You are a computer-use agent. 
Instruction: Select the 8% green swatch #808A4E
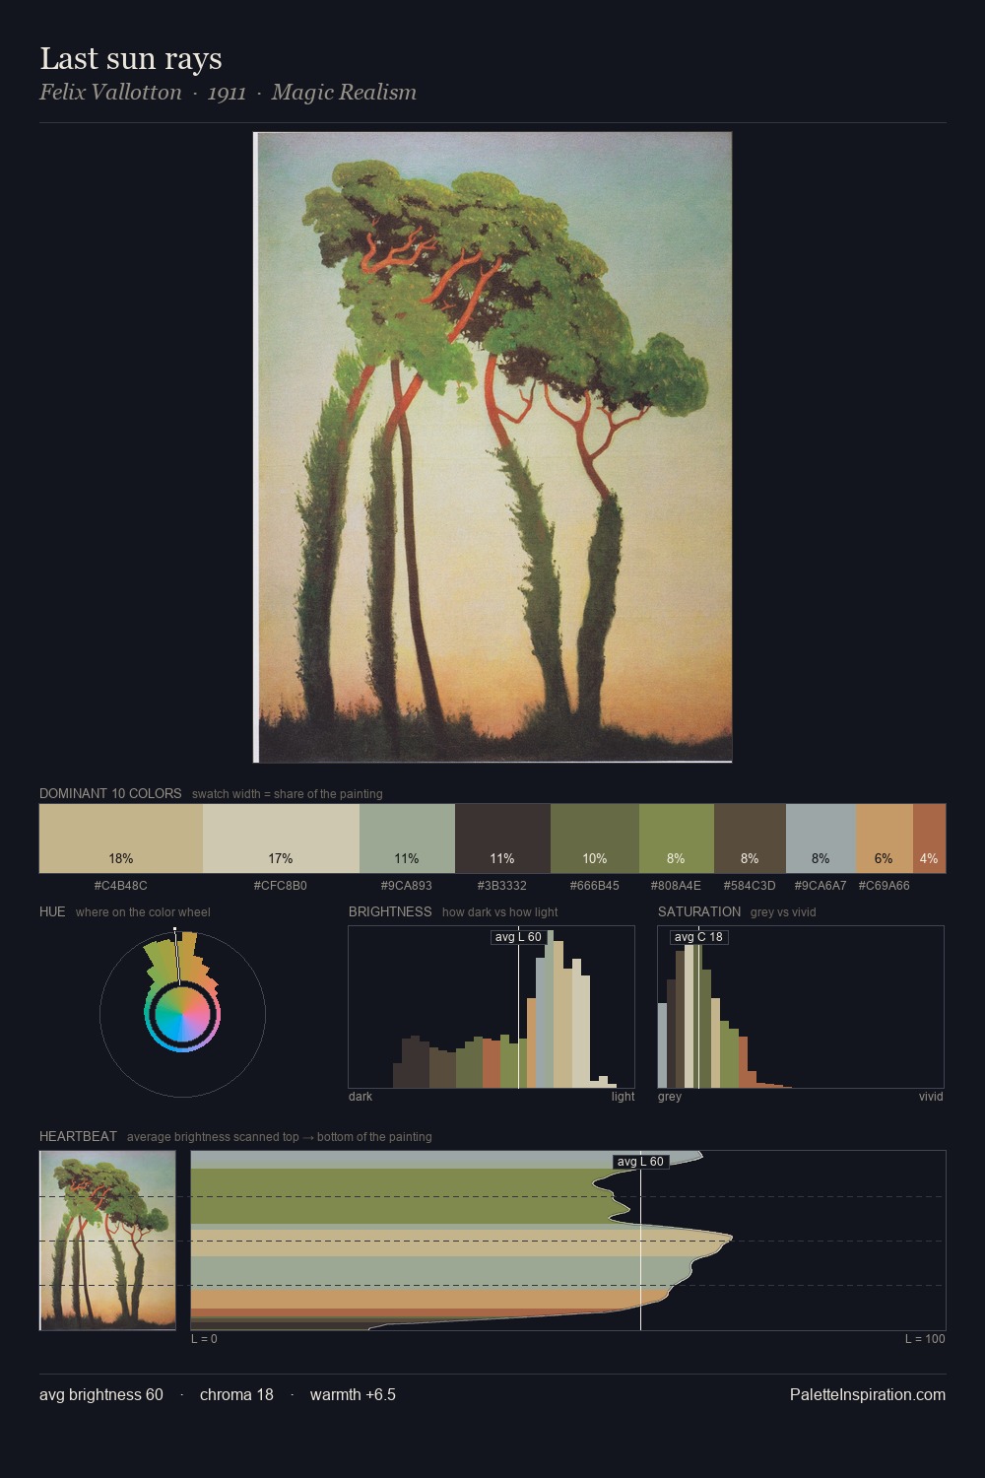point(676,839)
